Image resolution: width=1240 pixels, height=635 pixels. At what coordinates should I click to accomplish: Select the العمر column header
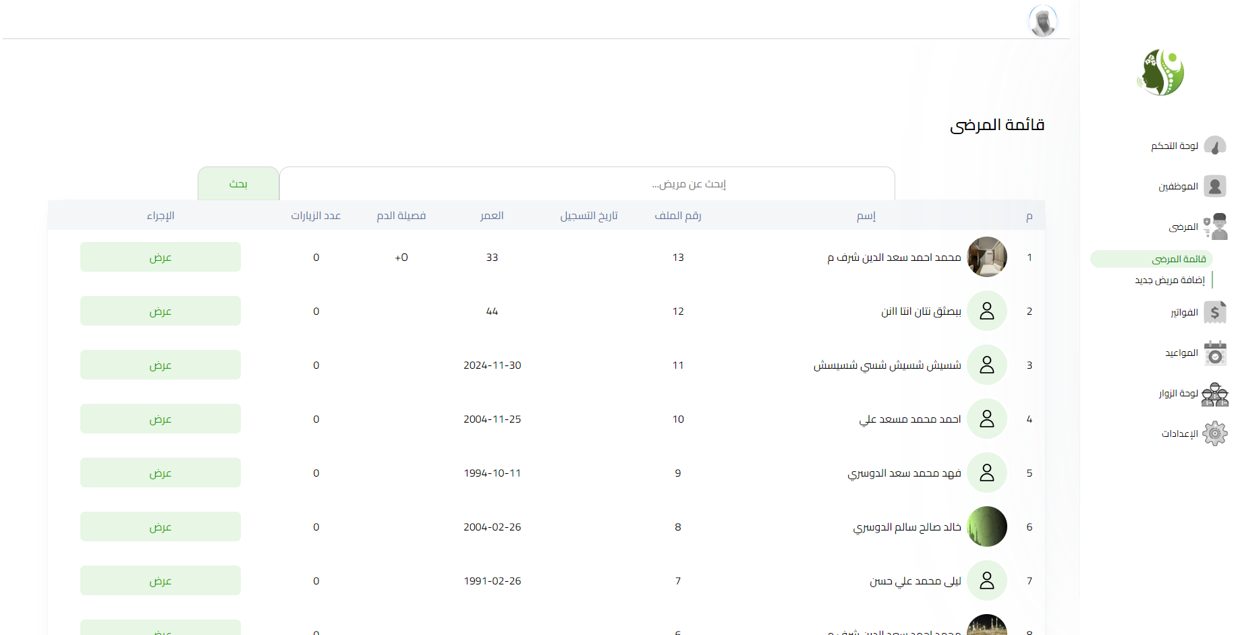click(x=492, y=216)
